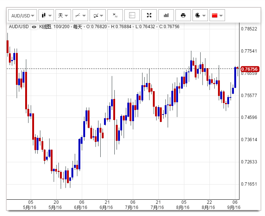Click the trend line icon in drawing button
Image resolution: width=265 pixels, height=216 pixels.
coord(78,16)
